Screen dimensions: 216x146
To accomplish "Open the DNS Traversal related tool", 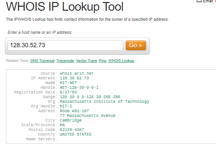I will [42, 61].
